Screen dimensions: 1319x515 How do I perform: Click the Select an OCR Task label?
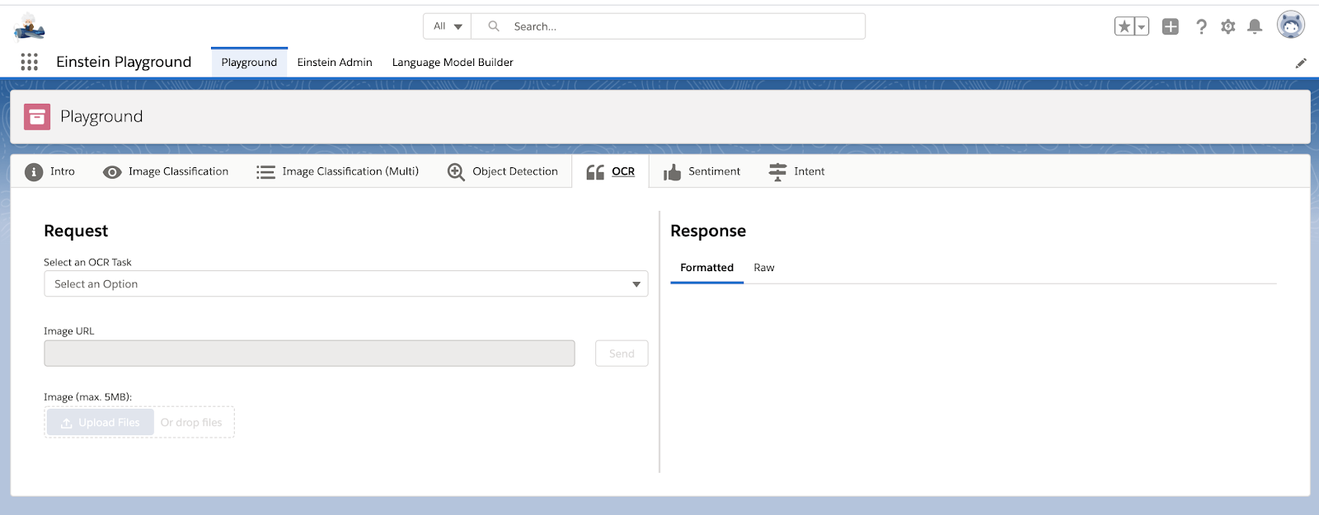(x=87, y=262)
